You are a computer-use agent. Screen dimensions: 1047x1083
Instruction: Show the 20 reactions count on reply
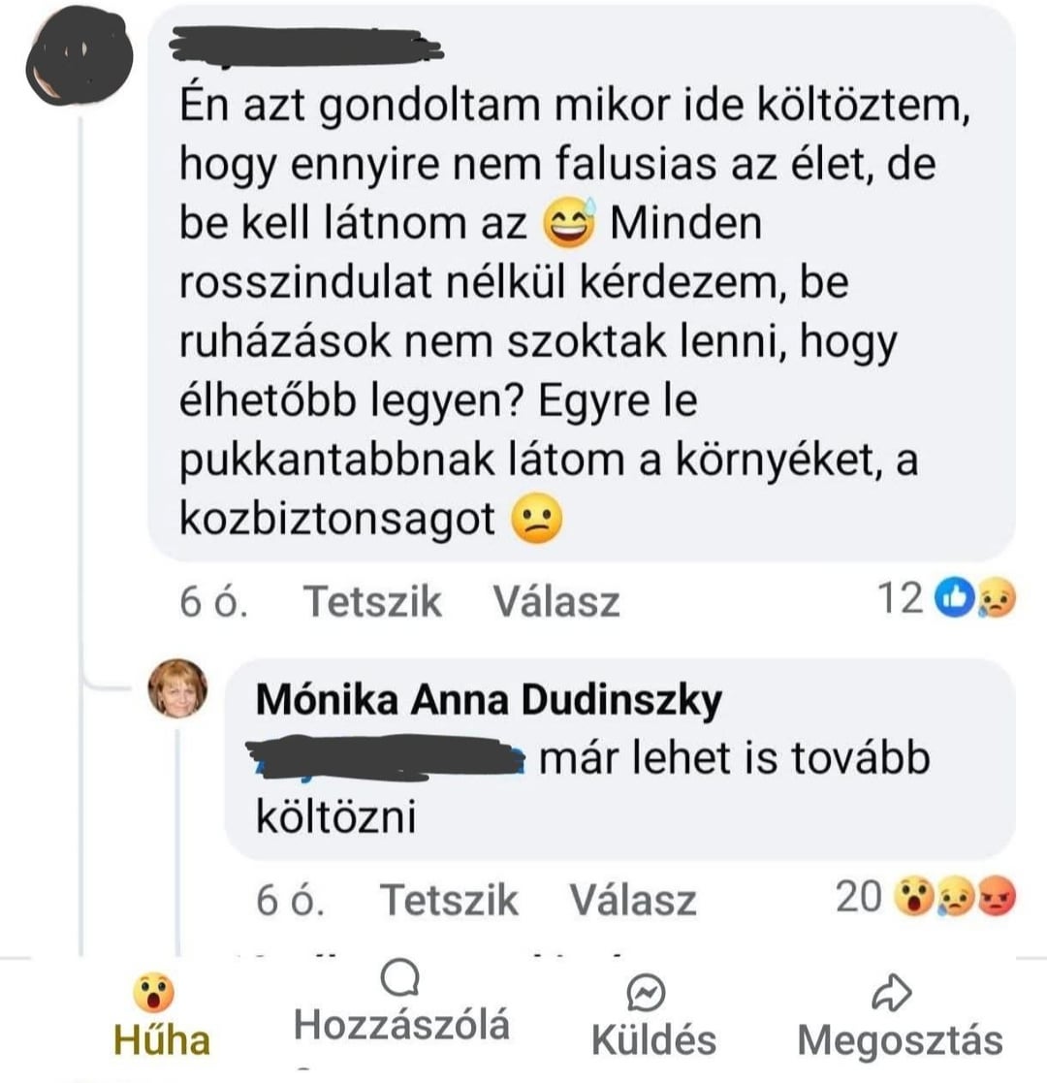click(x=859, y=897)
